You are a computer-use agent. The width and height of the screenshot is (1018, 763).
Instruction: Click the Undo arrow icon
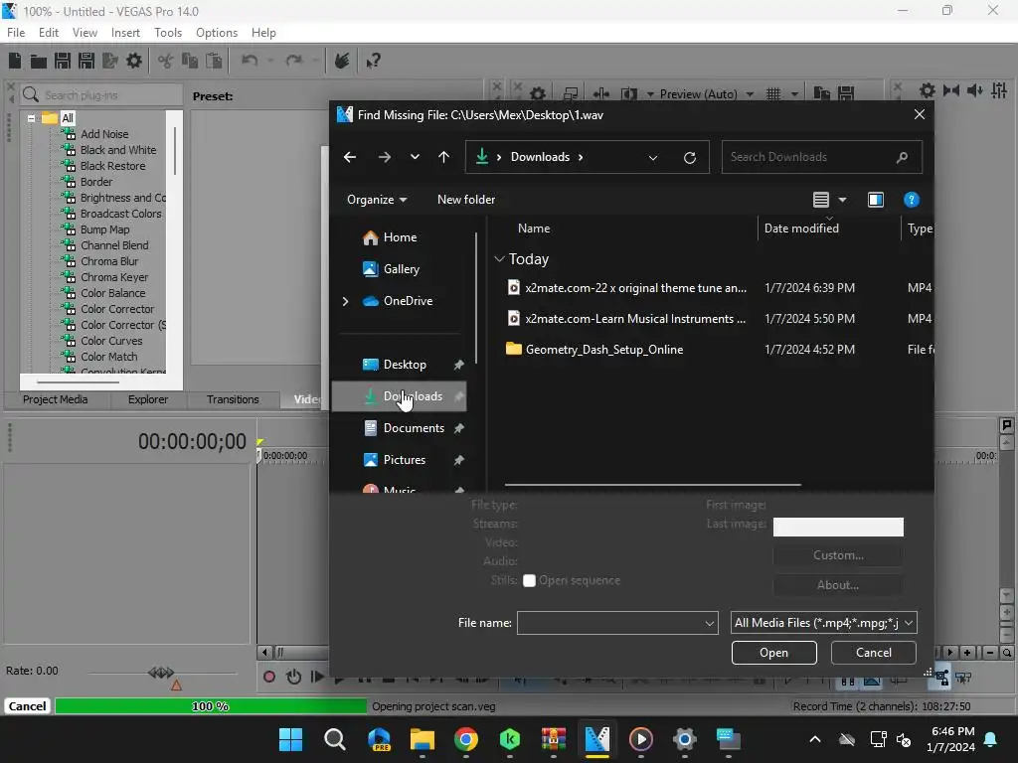250,61
